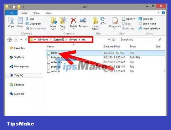Viewport: 171px width, 130px height.
Task: Sort by Size column header
Action: tap(158, 46)
